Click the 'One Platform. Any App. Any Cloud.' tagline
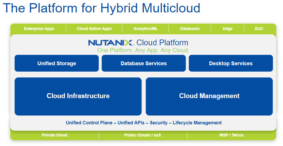283x146 pixels. click(x=143, y=50)
